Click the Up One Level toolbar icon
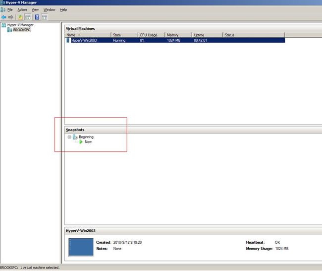Viewport: 322px width, 271px height. (20, 17)
